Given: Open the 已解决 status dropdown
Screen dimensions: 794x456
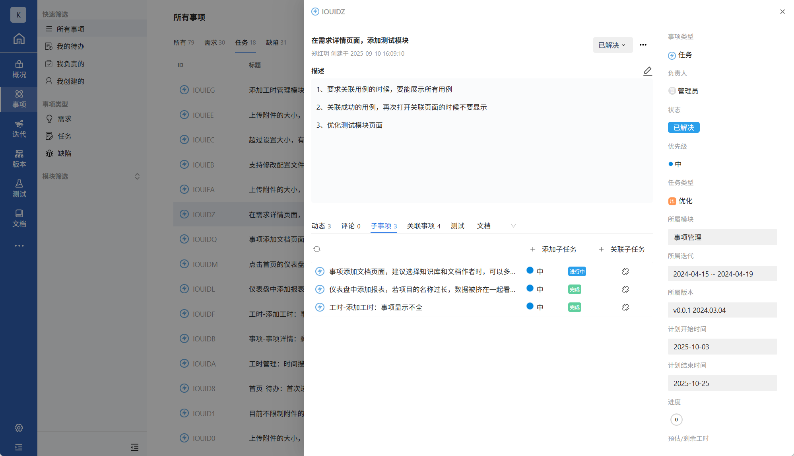Looking at the screenshot, I should click(612, 45).
